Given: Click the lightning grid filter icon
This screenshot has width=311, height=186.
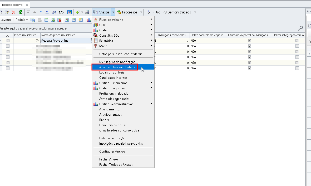Looking at the screenshot, I should tap(81, 20).
